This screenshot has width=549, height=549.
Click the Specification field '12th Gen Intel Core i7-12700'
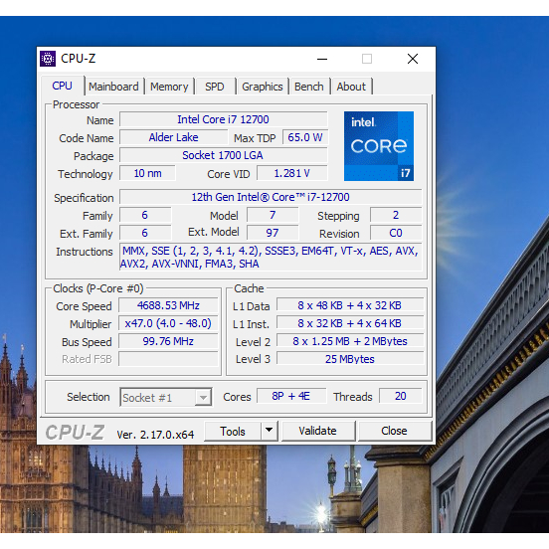(x=271, y=197)
